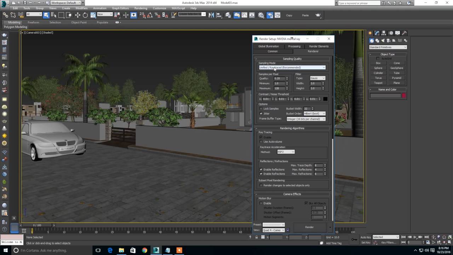Image resolution: width=453 pixels, height=255 pixels.
Task: Click the teapot Render Production icon
Action: 318,15
